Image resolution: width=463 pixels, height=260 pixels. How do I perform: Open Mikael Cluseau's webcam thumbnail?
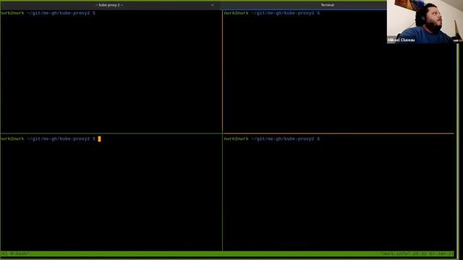[425, 22]
